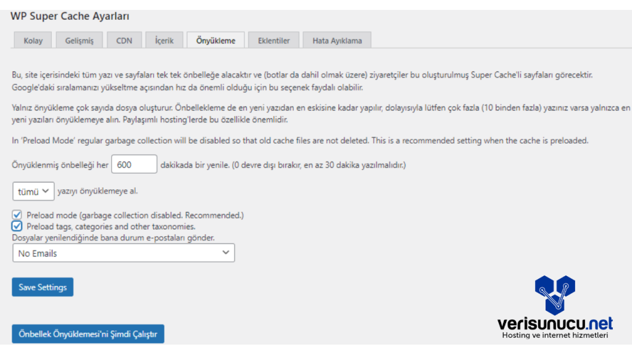Screen dimensions: 632x355
Task: Click the Dosyalar yenilendiğinde e-posta label
Action: click(117, 237)
